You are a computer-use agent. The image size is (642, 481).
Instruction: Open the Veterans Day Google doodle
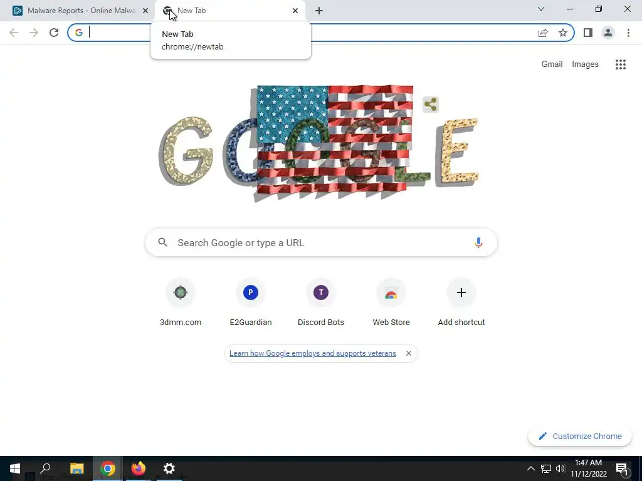(x=319, y=144)
